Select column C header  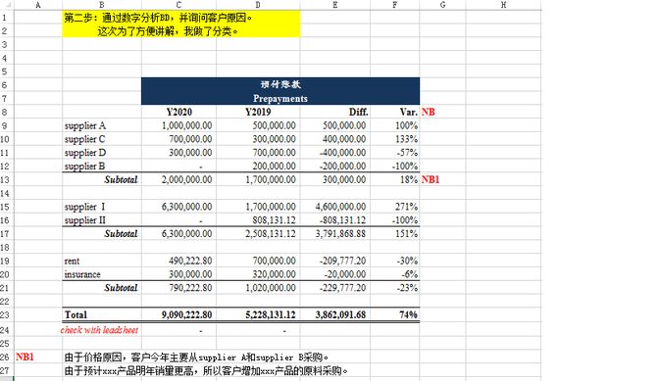178,5
